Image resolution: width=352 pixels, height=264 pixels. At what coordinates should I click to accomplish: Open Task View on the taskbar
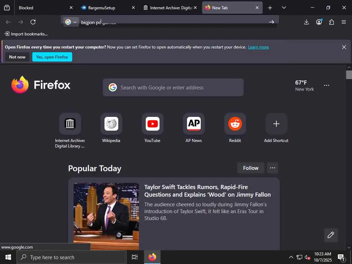coord(135,257)
